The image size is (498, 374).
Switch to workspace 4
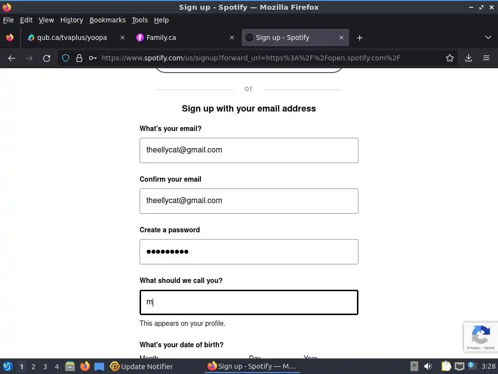[57, 367]
